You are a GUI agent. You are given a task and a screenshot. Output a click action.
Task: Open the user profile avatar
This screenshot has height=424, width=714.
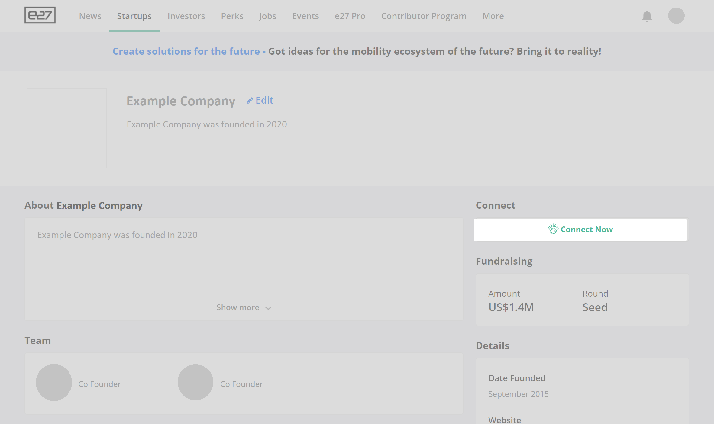pos(676,16)
